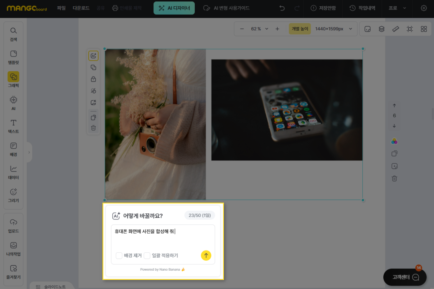The width and height of the screenshot is (434, 289).
Task: Open the 검색 search panel
Action: click(x=13, y=34)
